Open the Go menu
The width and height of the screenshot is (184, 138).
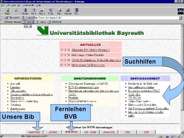pyautogui.click(x=19, y=5)
